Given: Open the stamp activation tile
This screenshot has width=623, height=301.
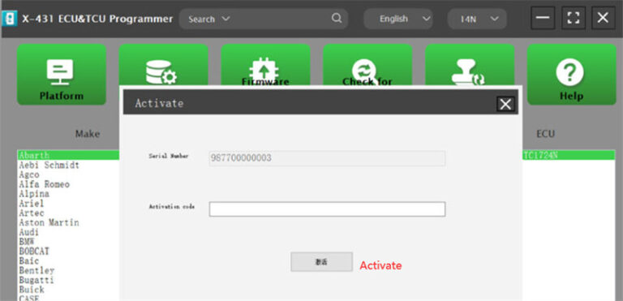Looking at the screenshot, I should (470, 64).
